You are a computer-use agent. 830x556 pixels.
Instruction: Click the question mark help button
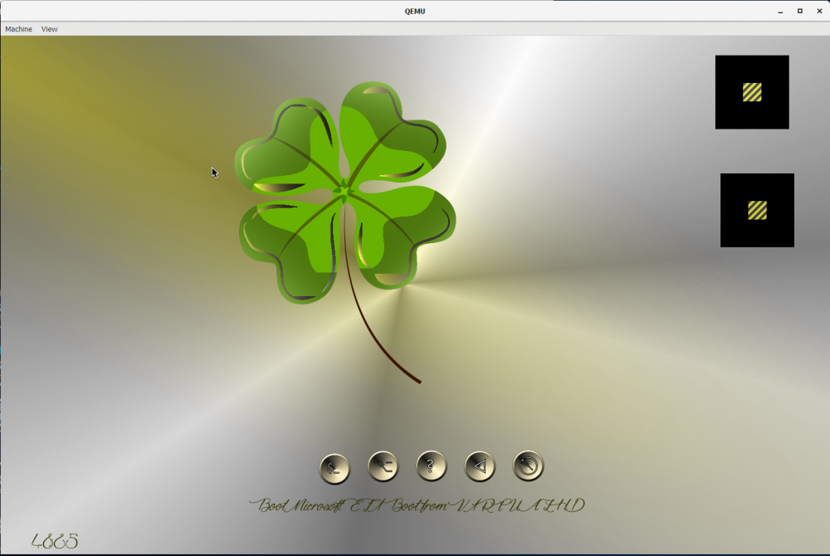(x=432, y=466)
